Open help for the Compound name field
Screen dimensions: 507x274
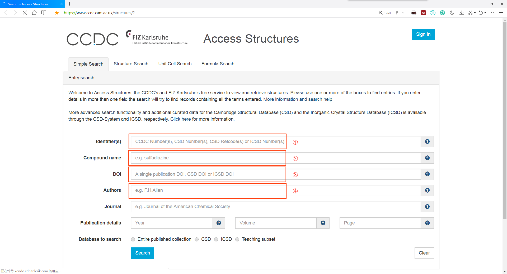pyautogui.click(x=427, y=158)
